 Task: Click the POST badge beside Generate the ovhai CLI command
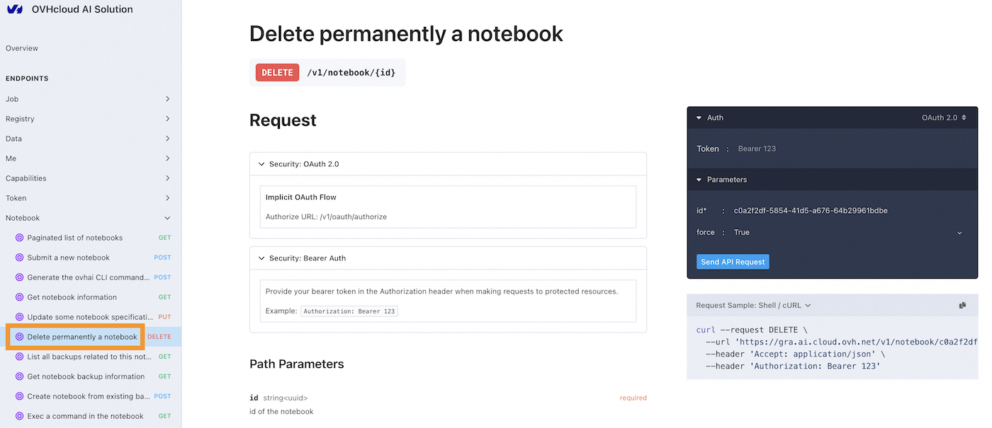pos(162,277)
